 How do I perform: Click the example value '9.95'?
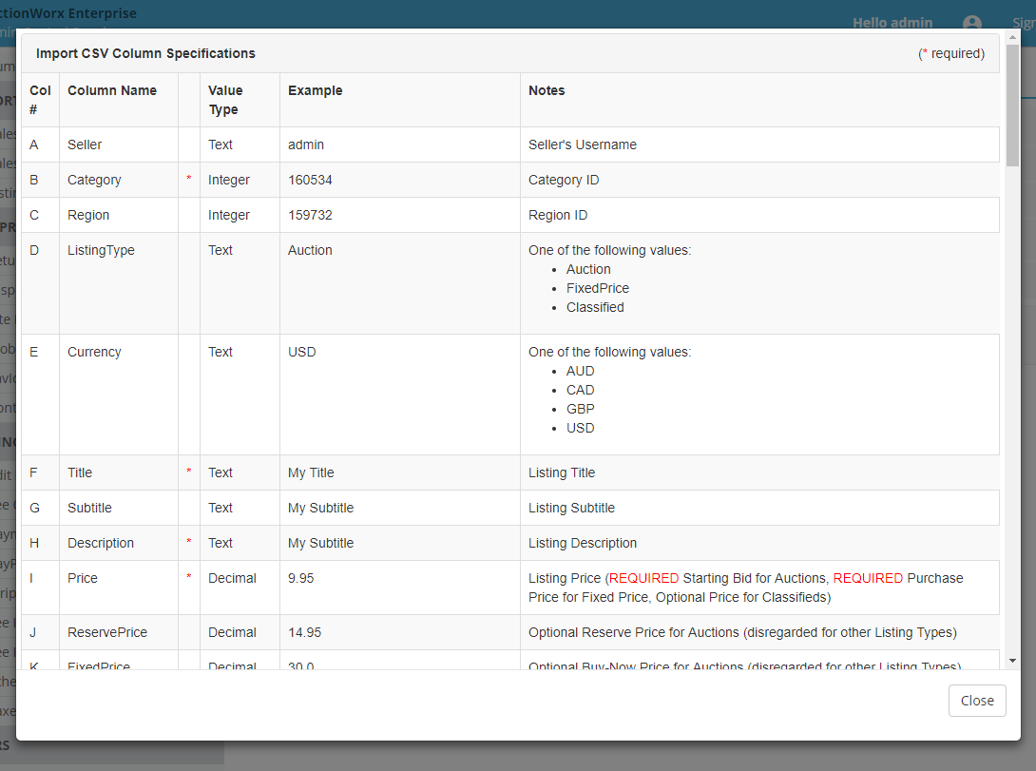click(300, 578)
